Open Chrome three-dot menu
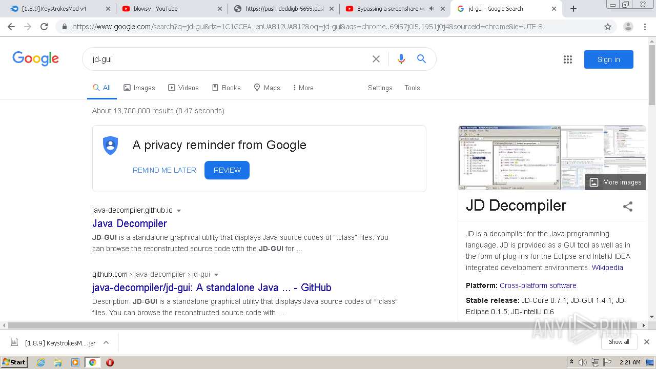This screenshot has height=369, width=656. pos(645,27)
